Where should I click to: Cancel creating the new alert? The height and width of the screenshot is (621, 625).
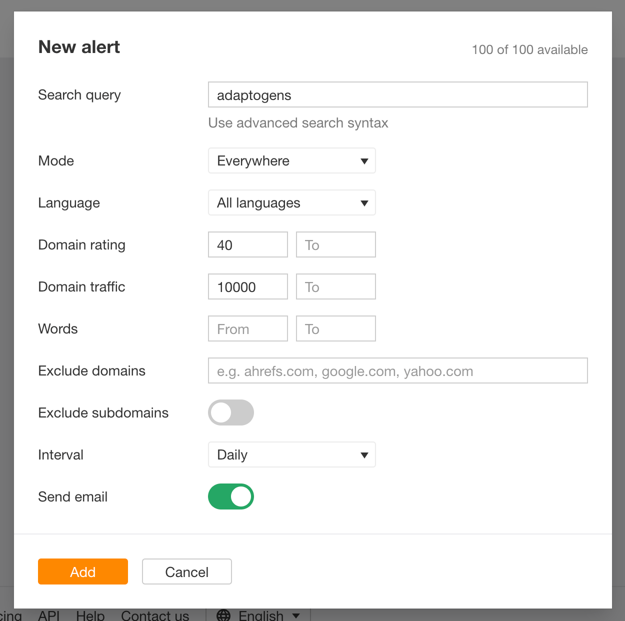[186, 571]
